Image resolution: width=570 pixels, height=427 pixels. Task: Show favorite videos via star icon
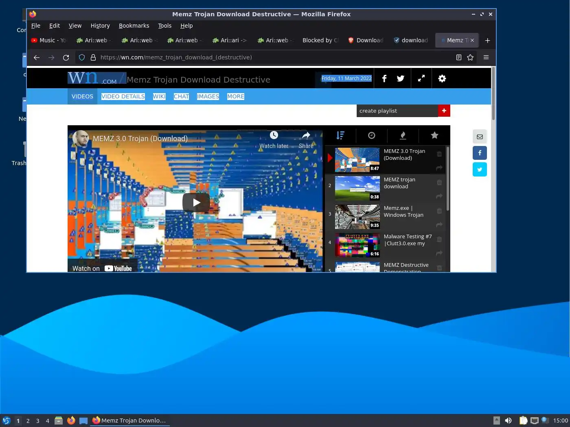click(434, 135)
